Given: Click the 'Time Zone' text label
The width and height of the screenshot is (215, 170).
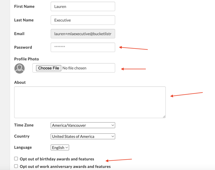Looking at the screenshot, I should tap(24, 125).
